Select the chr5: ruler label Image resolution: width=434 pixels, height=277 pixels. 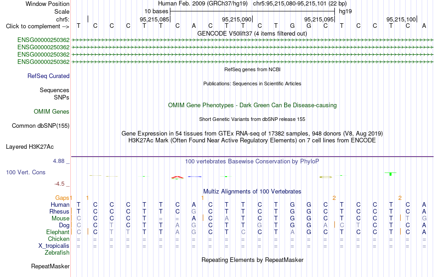point(63,19)
